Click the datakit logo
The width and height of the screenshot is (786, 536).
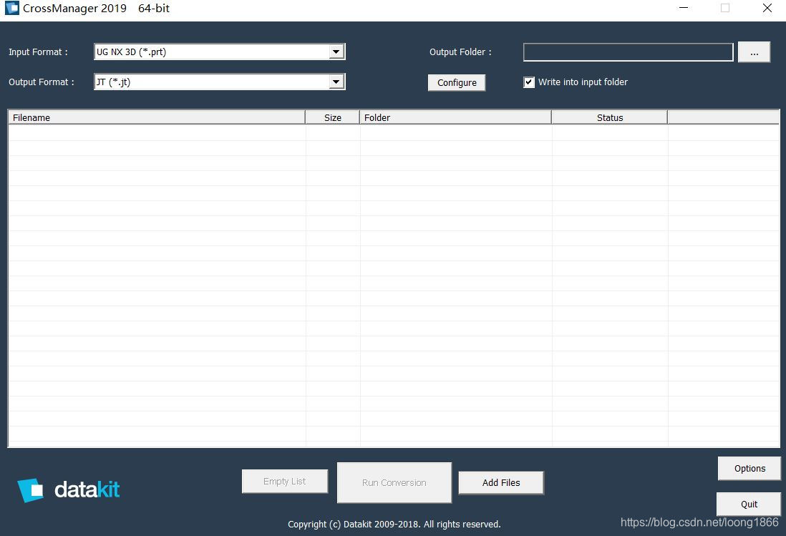[69, 490]
